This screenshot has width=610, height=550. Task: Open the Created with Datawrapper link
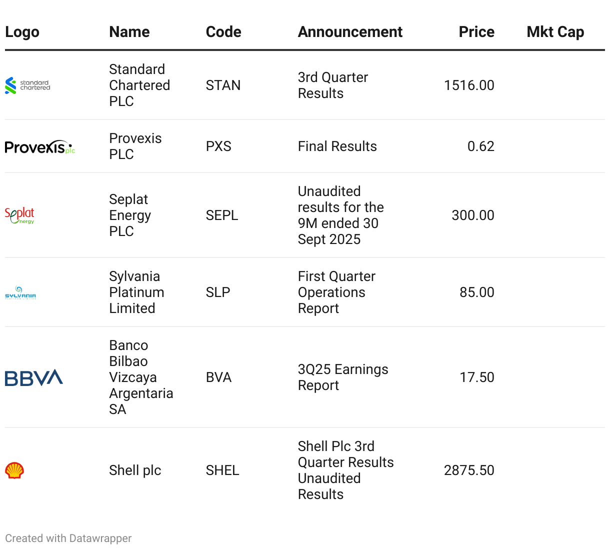(68, 538)
